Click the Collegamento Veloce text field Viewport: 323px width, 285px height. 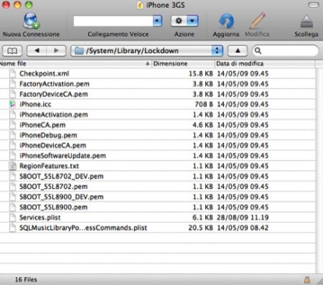click(113, 21)
